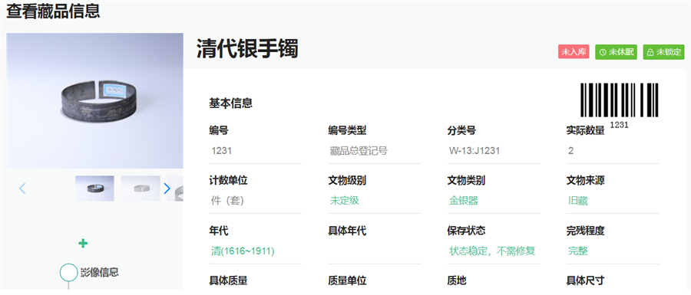691x295 pixels.
Task: Click the green plus icon
Action: click(x=83, y=243)
